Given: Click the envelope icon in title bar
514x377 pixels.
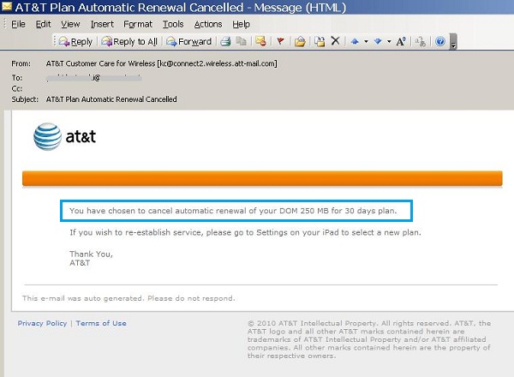Looking at the screenshot, I should (7, 7).
